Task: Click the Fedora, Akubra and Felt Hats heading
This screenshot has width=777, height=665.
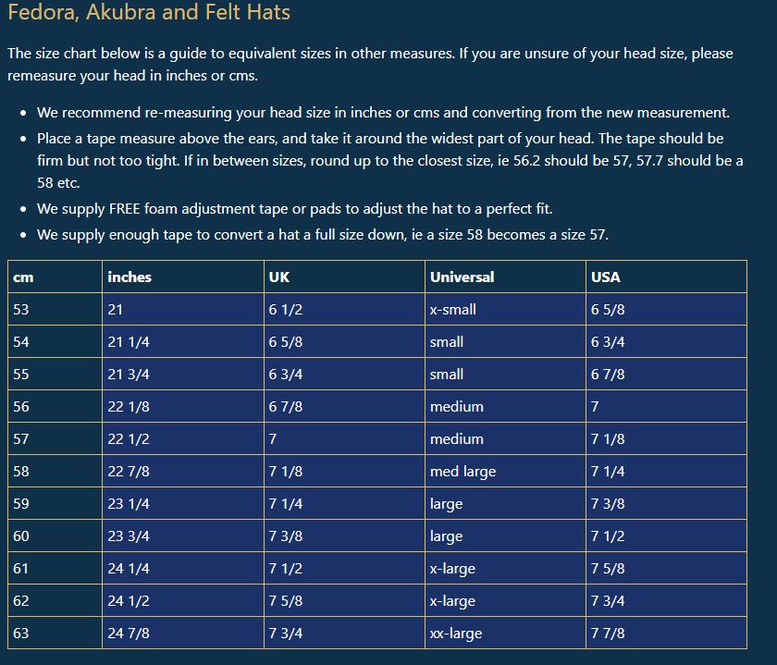Action: pos(149,12)
